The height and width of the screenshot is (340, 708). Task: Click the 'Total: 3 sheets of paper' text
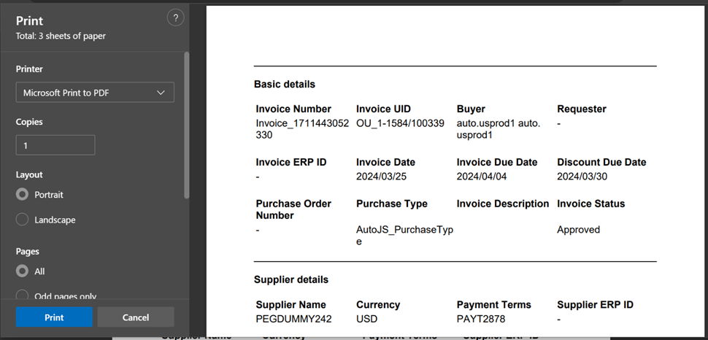coord(61,36)
